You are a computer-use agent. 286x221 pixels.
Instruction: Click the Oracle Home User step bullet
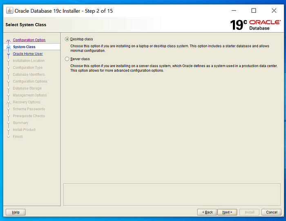9,54
